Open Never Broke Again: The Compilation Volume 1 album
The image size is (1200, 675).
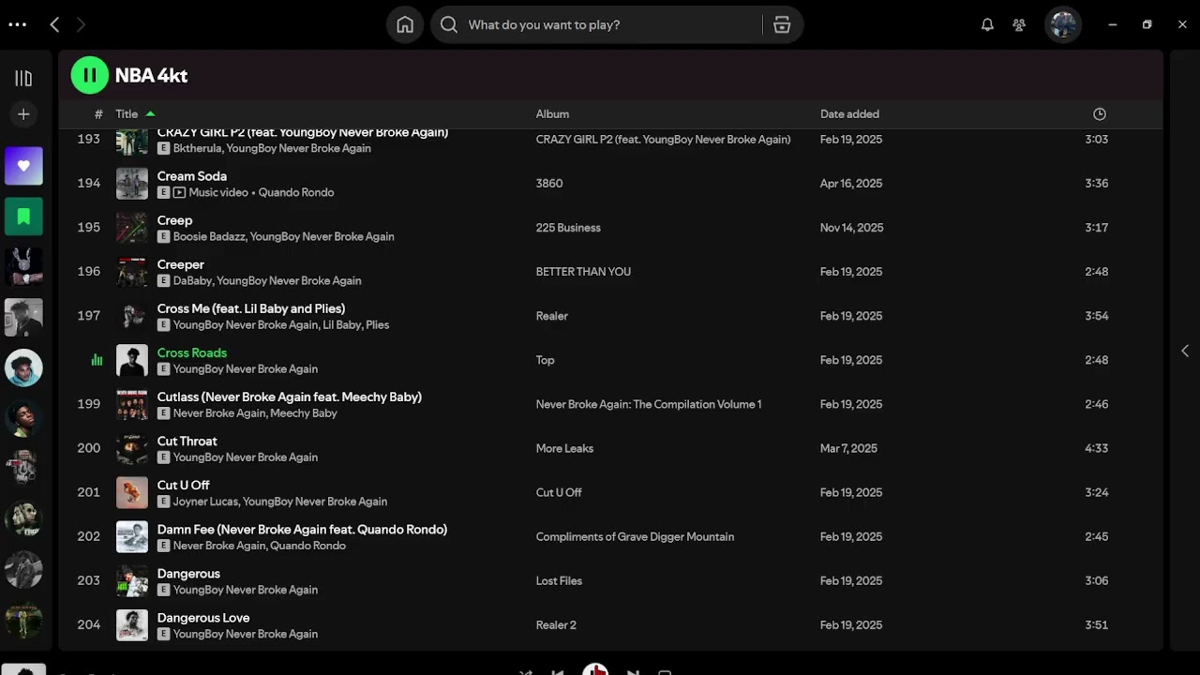pyautogui.click(x=649, y=404)
